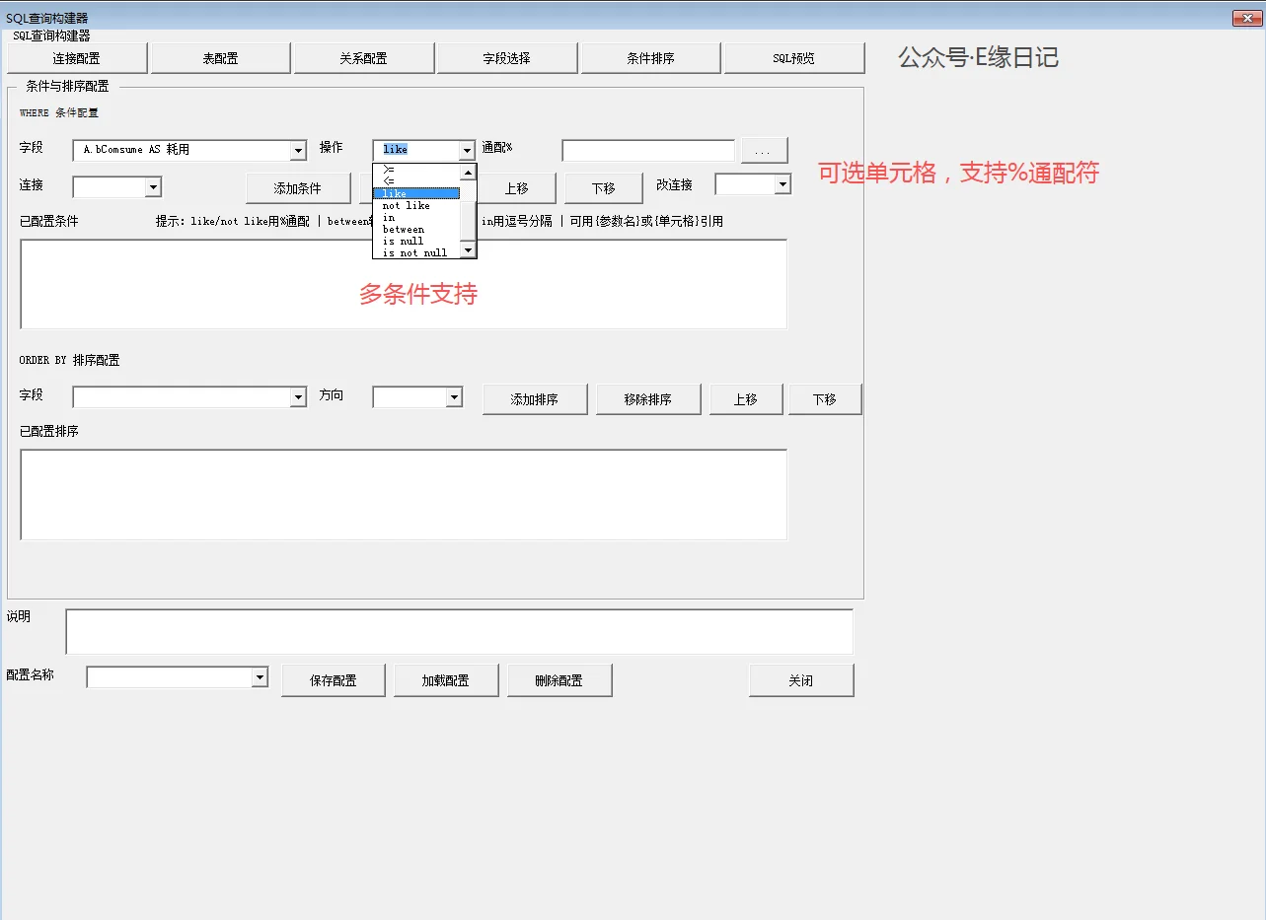This screenshot has width=1266, height=920.
Task: Select the 'in' operator option
Action: pyautogui.click(x=416, y=217)
